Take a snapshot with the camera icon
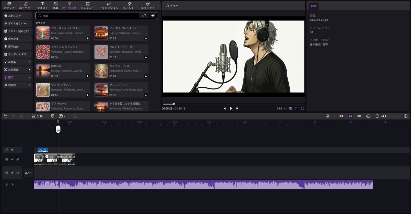The height and width of the screenshot is (214, 411). pyautogui.click(x=290, y=109)
